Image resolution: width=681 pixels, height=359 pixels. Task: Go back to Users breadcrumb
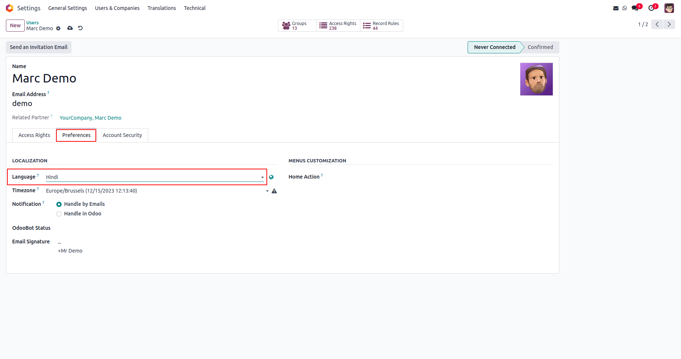pos(32,23)
